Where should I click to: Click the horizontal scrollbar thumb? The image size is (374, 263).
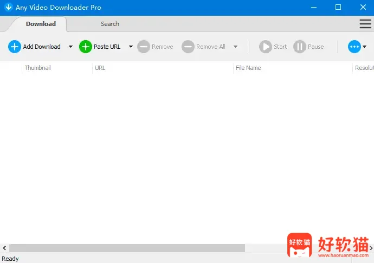pos(127,248)
